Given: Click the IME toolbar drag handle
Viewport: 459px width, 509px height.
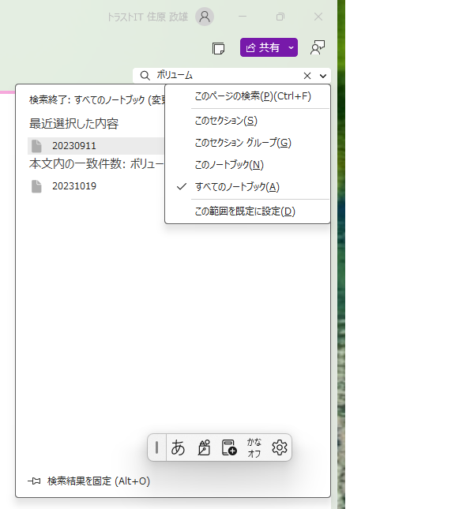Looking at the screenshot, I should (x=156, y=447).
